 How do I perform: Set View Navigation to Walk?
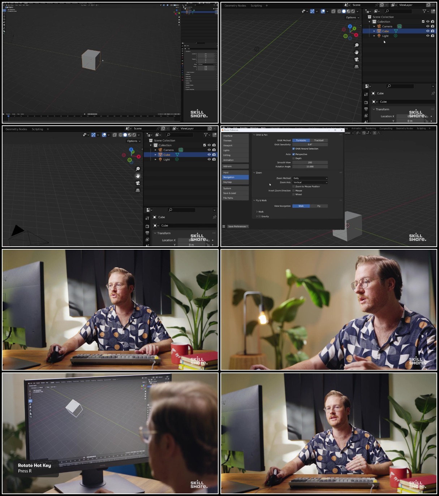[301, 206]
